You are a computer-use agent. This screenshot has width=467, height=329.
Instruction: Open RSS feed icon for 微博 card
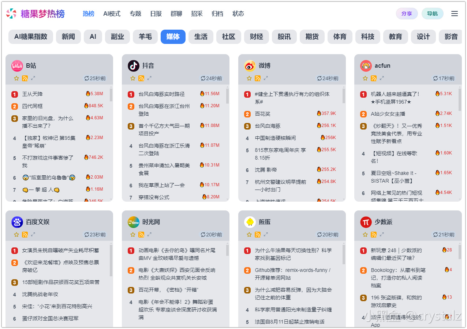tap(258, 78)
